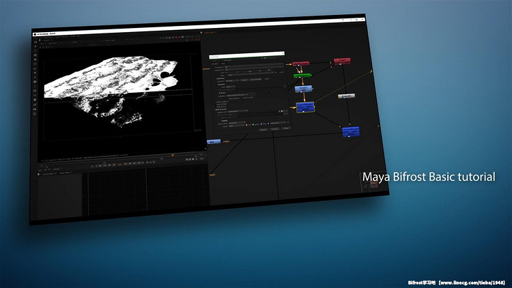Open the Color nodes toolbar icon
The width and height of the screenshot is (512, 288).
pos(35,59)
